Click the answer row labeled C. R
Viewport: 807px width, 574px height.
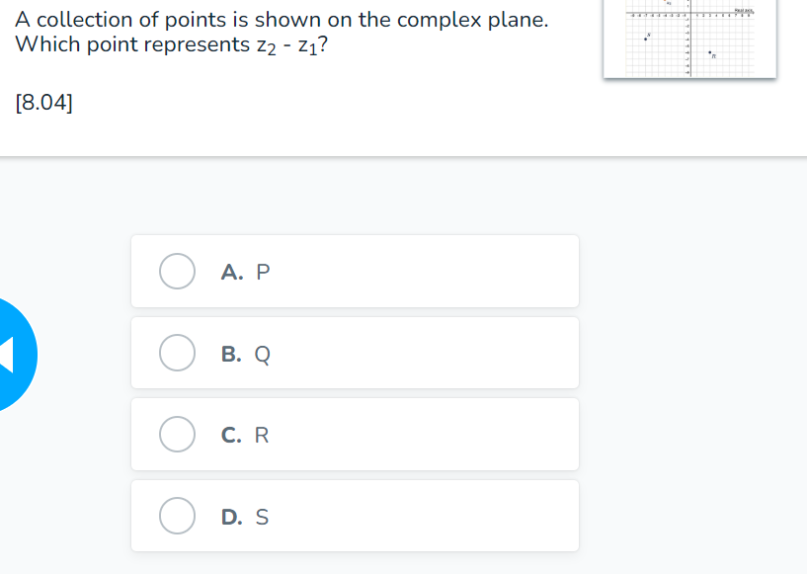355,434
